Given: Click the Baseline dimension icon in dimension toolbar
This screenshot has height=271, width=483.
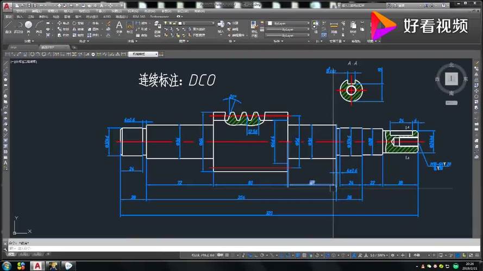Looking at the screenshot, I should click(x=62, y=54).
